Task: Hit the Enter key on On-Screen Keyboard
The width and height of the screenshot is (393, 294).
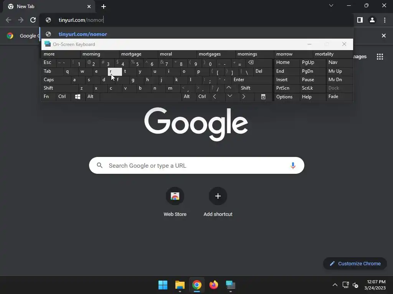Action: point(252,80)
